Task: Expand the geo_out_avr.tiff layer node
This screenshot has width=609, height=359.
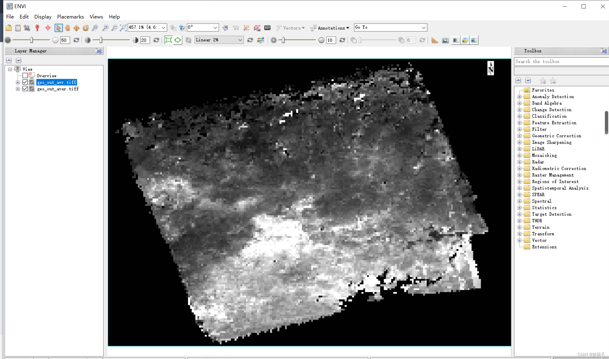Action: point(18,82)
